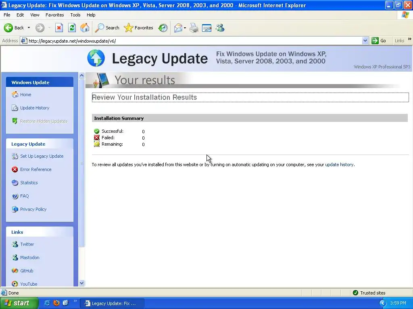Click the FAQ question mark icon
Viewport: 413px width, 309px height.
15,196
